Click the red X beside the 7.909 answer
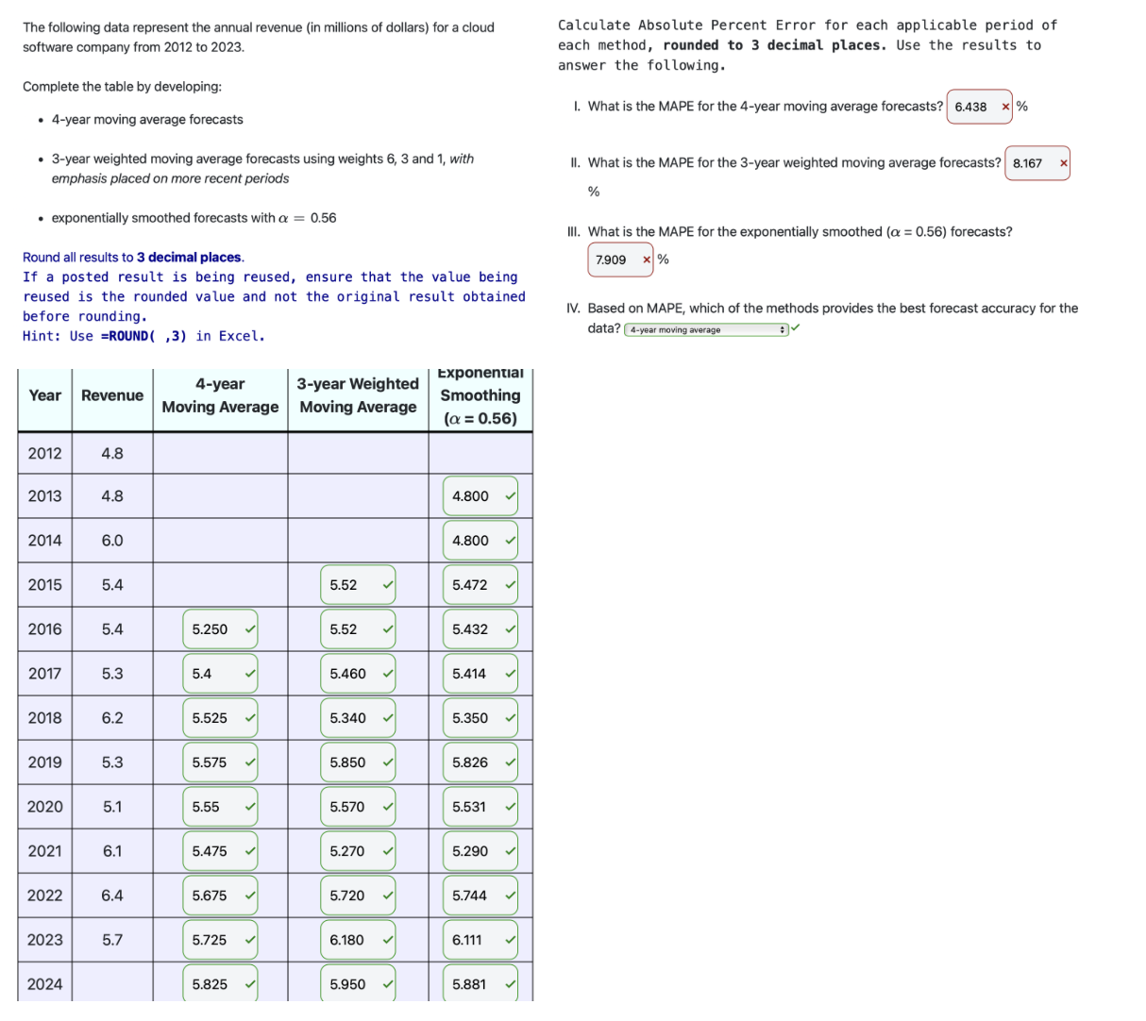Image resolution: width=1146 pixels, height=1021 pixels. pyautogui.click(x=647, y=259)
